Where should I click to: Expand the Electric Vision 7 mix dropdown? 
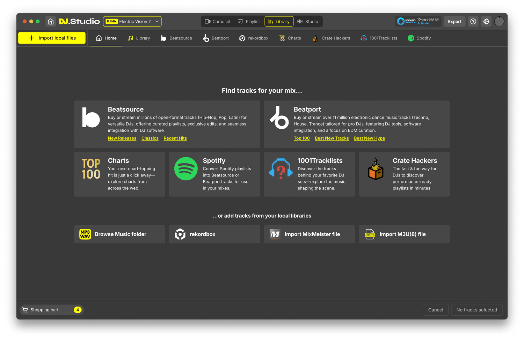click(x=157, y=22)
